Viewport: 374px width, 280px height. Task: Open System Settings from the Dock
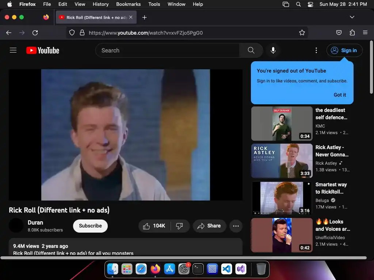tap(184, 269)
